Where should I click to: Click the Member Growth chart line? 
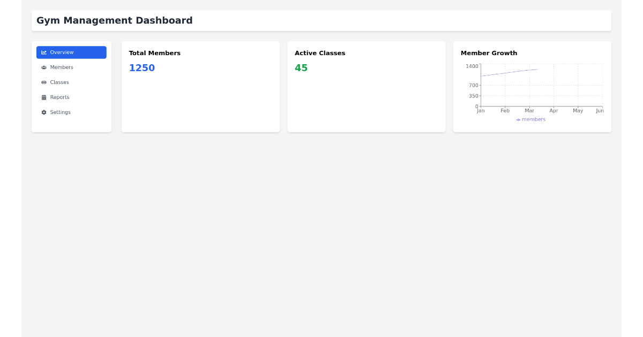509,72
